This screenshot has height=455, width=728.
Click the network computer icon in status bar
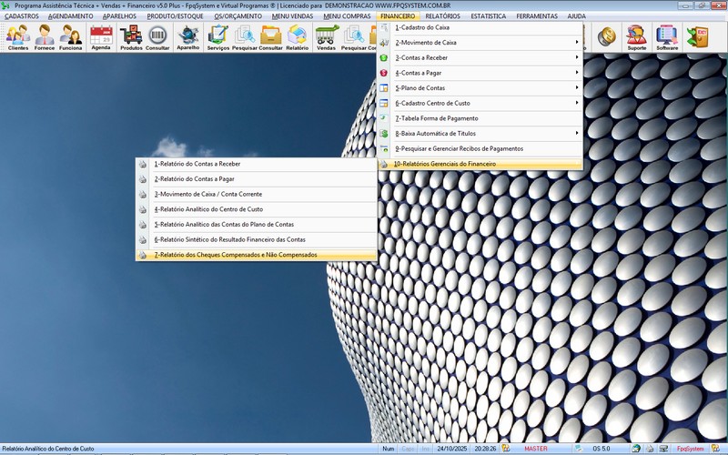click(663, 449)
